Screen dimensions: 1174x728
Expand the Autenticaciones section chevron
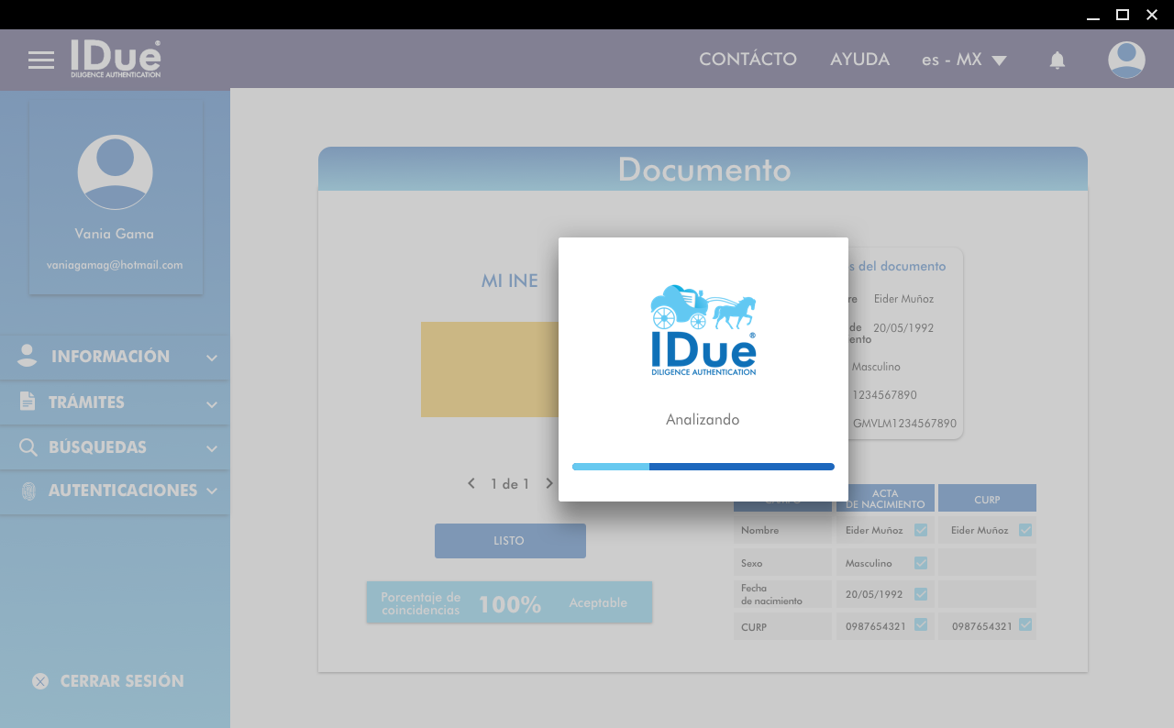[x=212, y=491]
